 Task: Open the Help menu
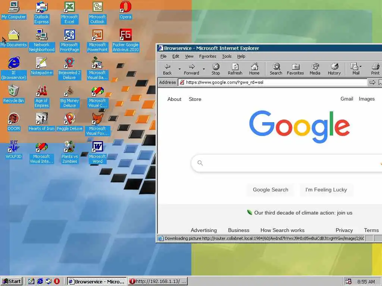coord(241,57)
